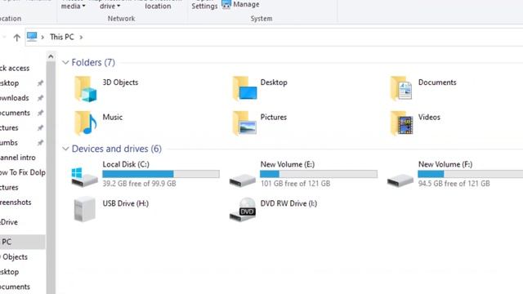Image resolution: width=523 pixels, height=294 pixels.
Task: Select Channel intro in the navigation pane
Action: 18,158
